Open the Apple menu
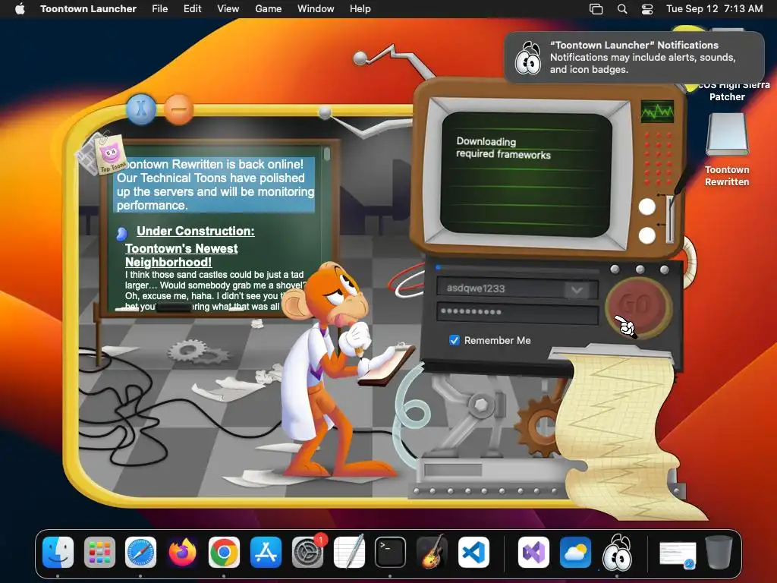The height and width of the screenshot is (583, 777). 20,8
